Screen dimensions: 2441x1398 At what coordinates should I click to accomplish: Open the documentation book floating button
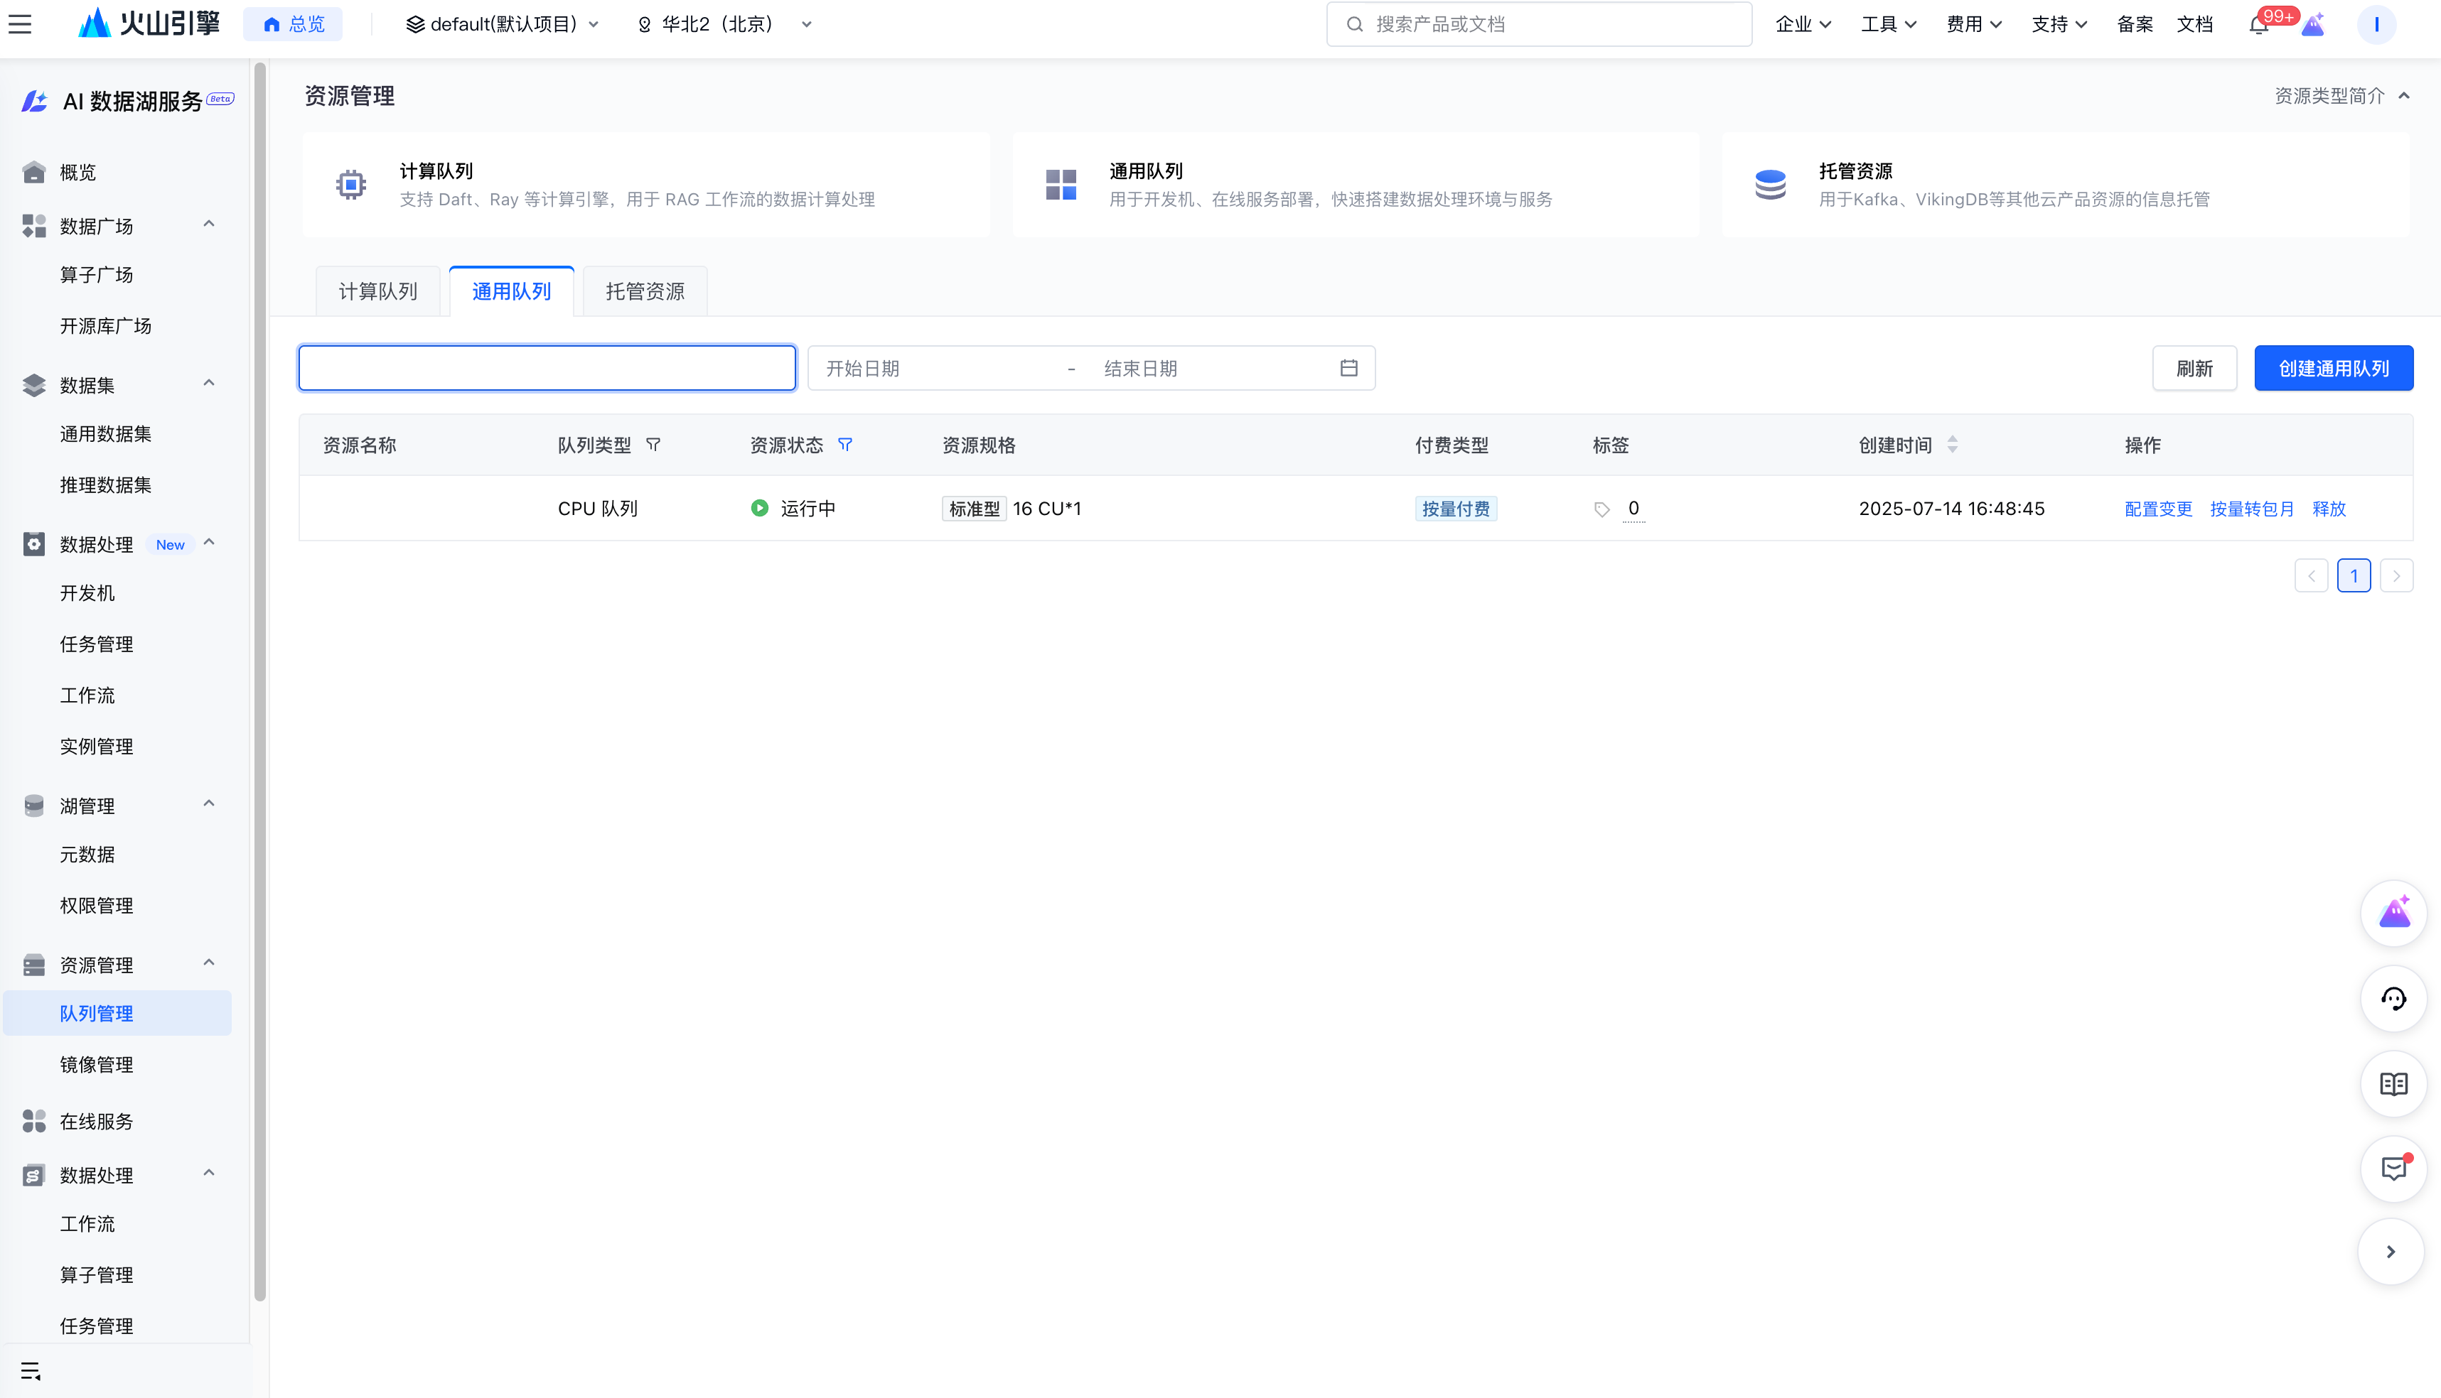coord(2393,1084)
